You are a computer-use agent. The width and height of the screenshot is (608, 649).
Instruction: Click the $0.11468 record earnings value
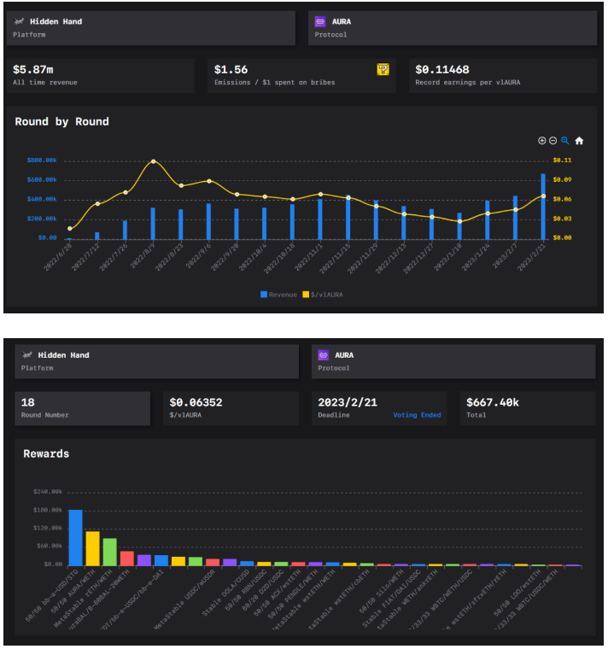(x=442, y=69)
